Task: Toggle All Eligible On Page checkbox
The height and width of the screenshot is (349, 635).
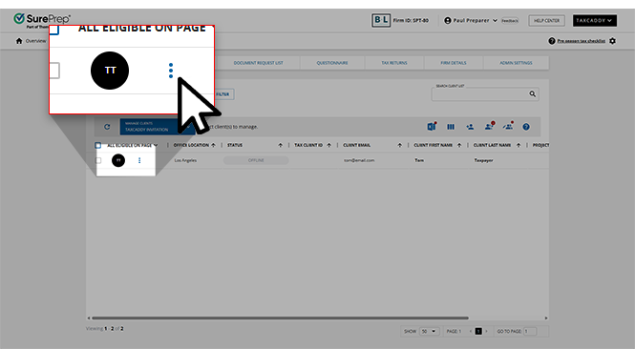Action: coord(97,145)
